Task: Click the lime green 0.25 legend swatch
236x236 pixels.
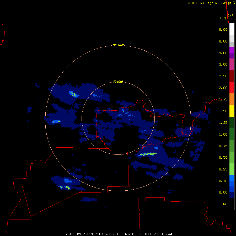Action: (232, 169)
